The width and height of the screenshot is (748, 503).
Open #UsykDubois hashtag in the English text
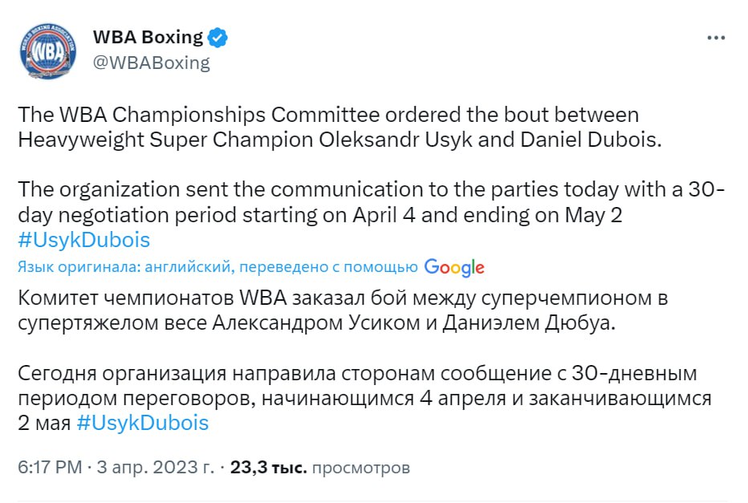[x=83, y=240]
